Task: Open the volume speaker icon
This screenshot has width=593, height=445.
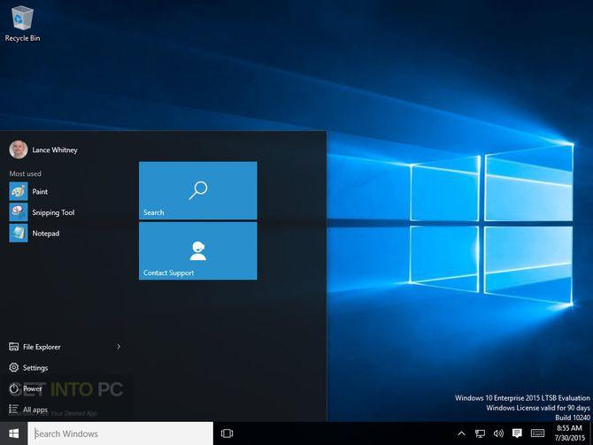Action: (498, 433)
